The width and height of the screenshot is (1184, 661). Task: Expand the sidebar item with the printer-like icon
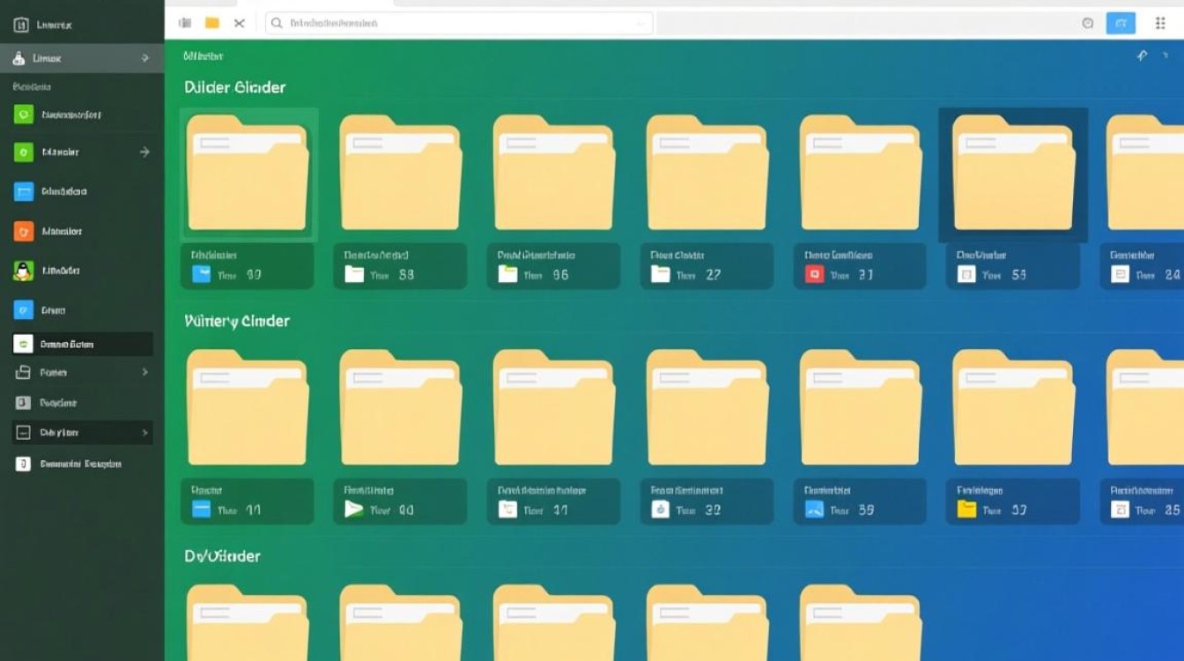pyautogui.click(x=144, y=373)
